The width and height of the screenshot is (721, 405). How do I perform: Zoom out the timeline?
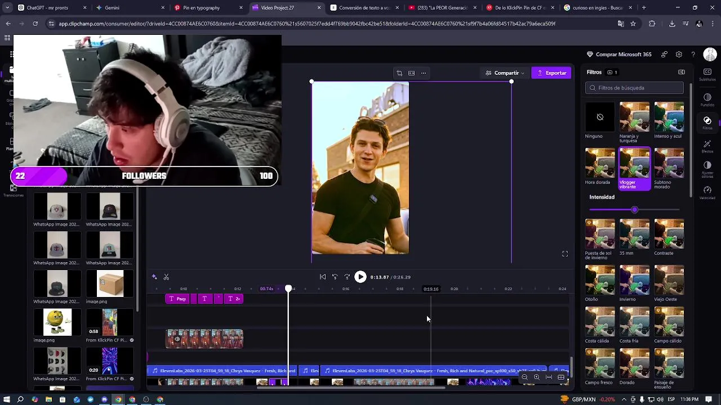524,377
